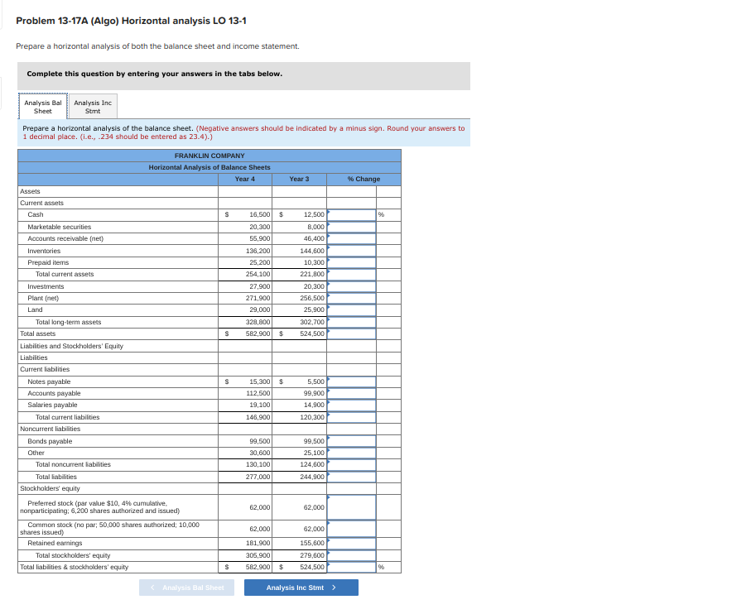
Task: Select Common stock % Change field
Action: (x=351, y=529)
